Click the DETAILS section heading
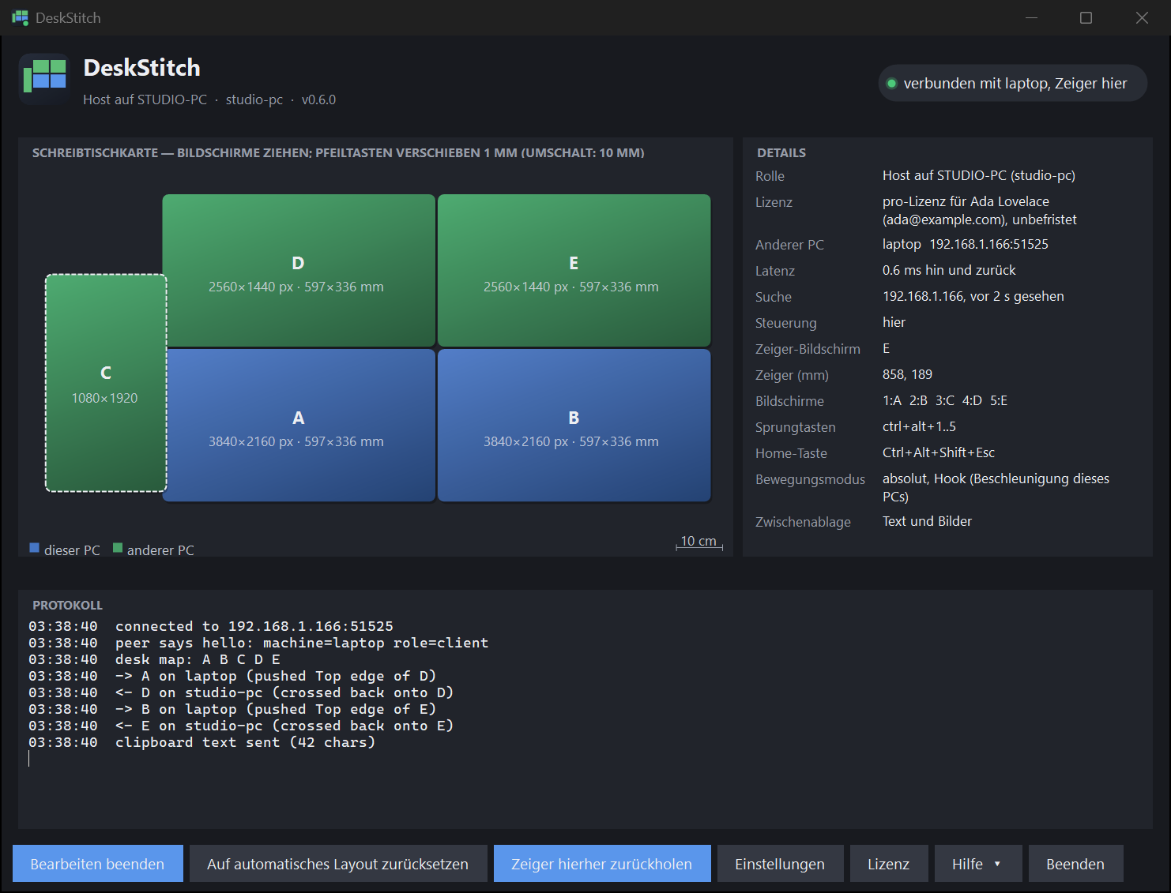This screenshot has height=893, width=1171. 781,152
